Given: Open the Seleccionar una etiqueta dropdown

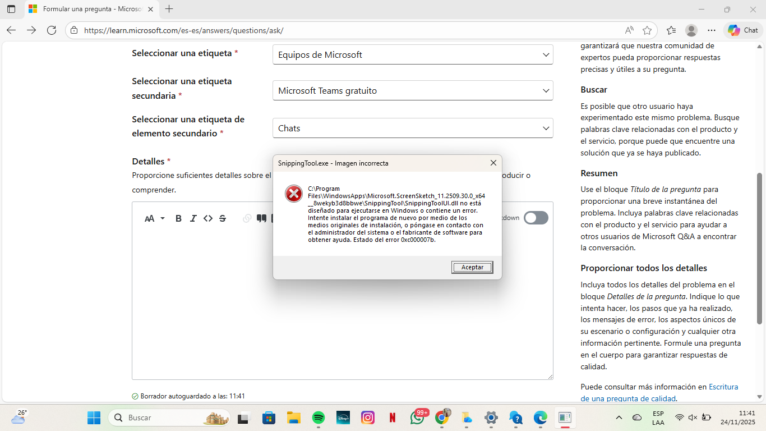Looking at the screenshot, I should pos(412,54).
